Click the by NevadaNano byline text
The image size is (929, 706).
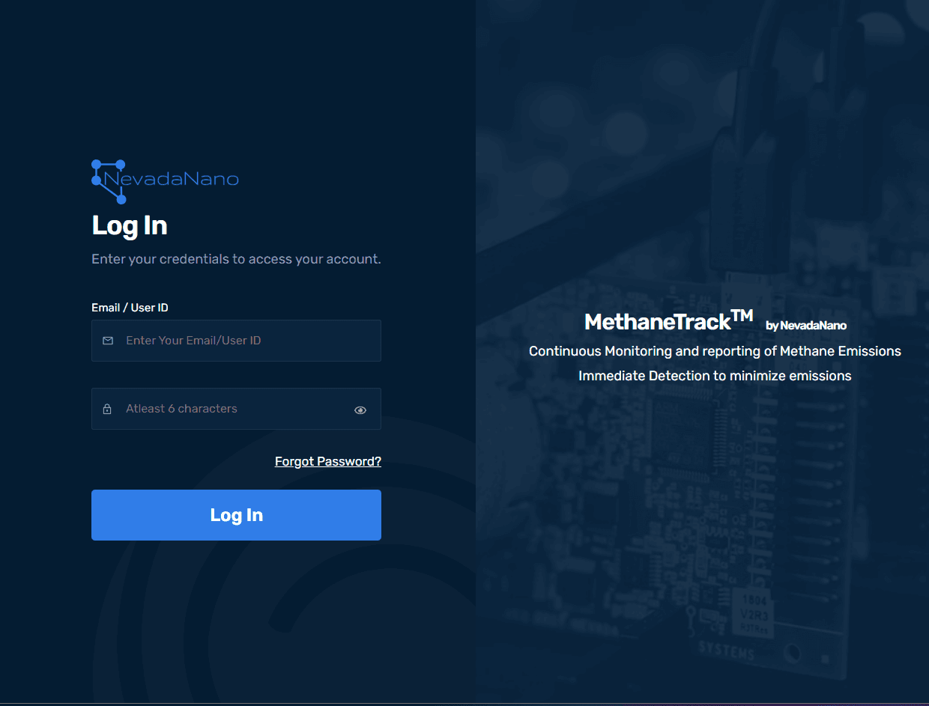click(x=805, y=326)
